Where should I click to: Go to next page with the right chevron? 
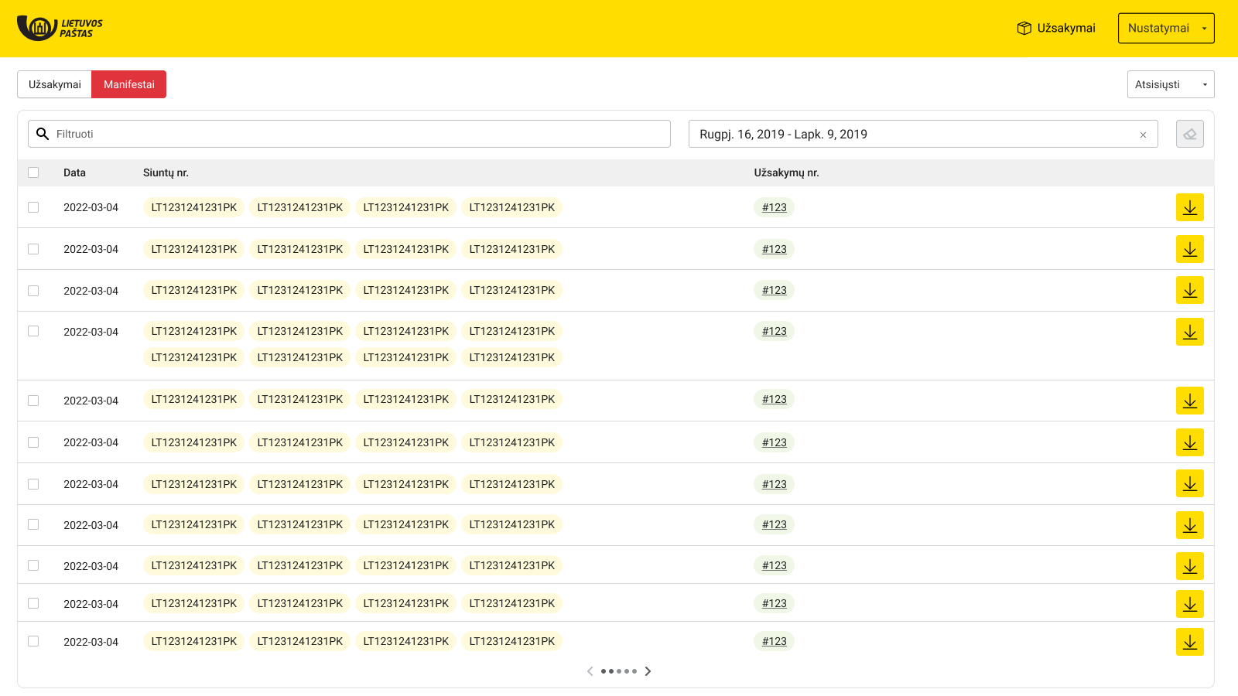[648, 671]
